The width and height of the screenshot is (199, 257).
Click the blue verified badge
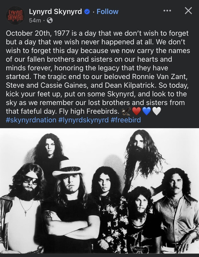[x=87, y=12]
